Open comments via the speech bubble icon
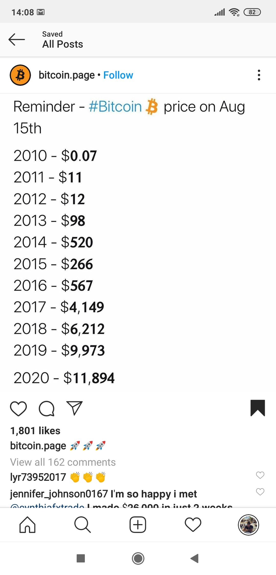Screen dimensions: 276x575 (47, 408)
